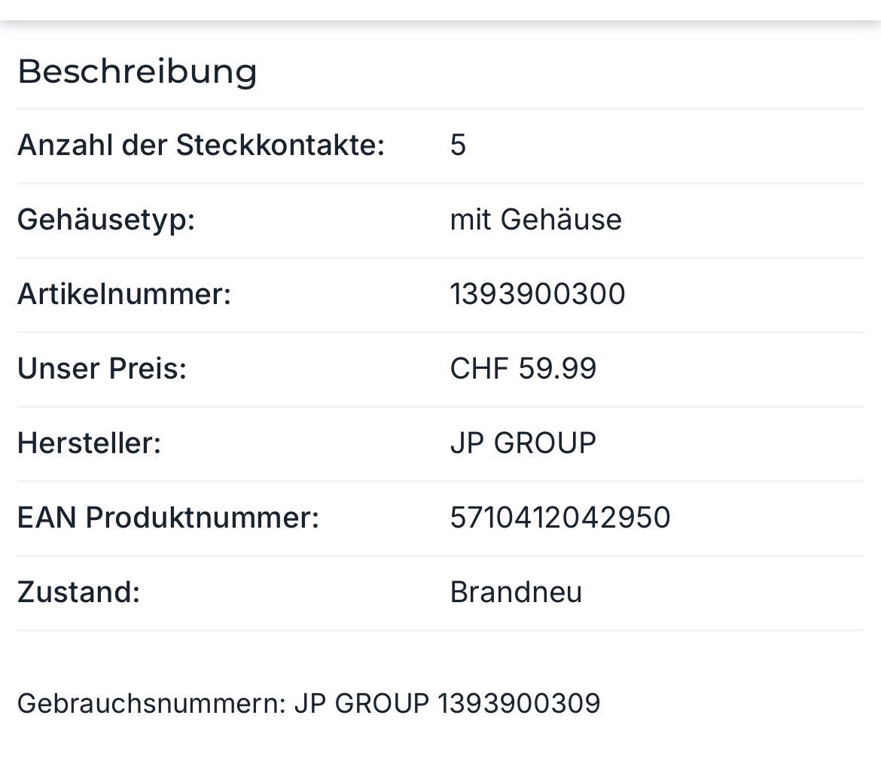This screenshot has width=881, height=770.
Task: Click JP GROUP in Gebrauchsnummern line
Action: pyautogui.click(x=362, y=704)
